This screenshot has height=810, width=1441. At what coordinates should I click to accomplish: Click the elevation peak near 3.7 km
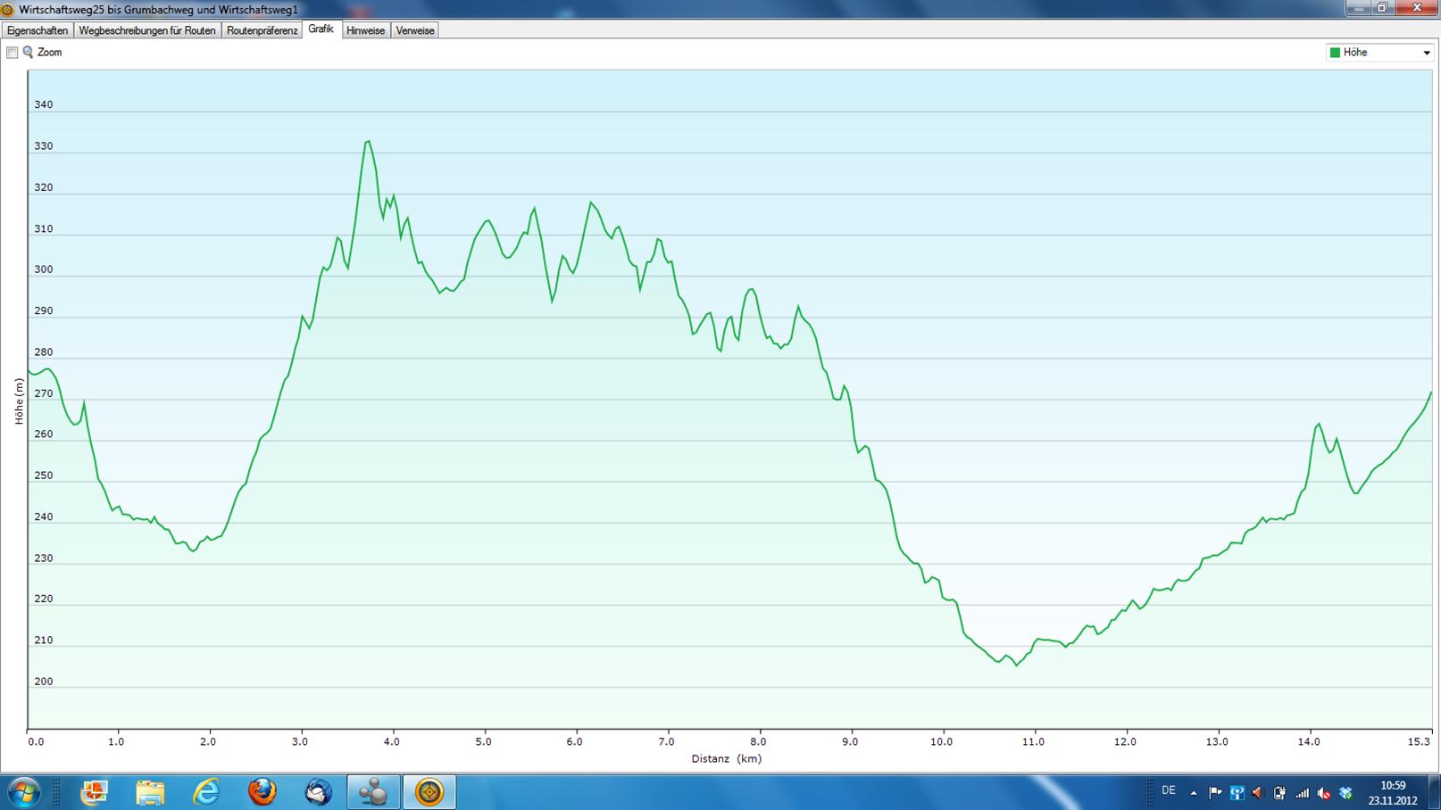pos(367,142)
